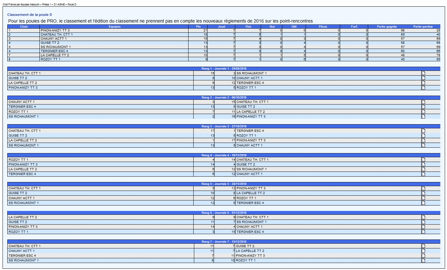Open match sheet for GUISE TT 2 vs LA CAPELLE TT 2

click(423, 193)
